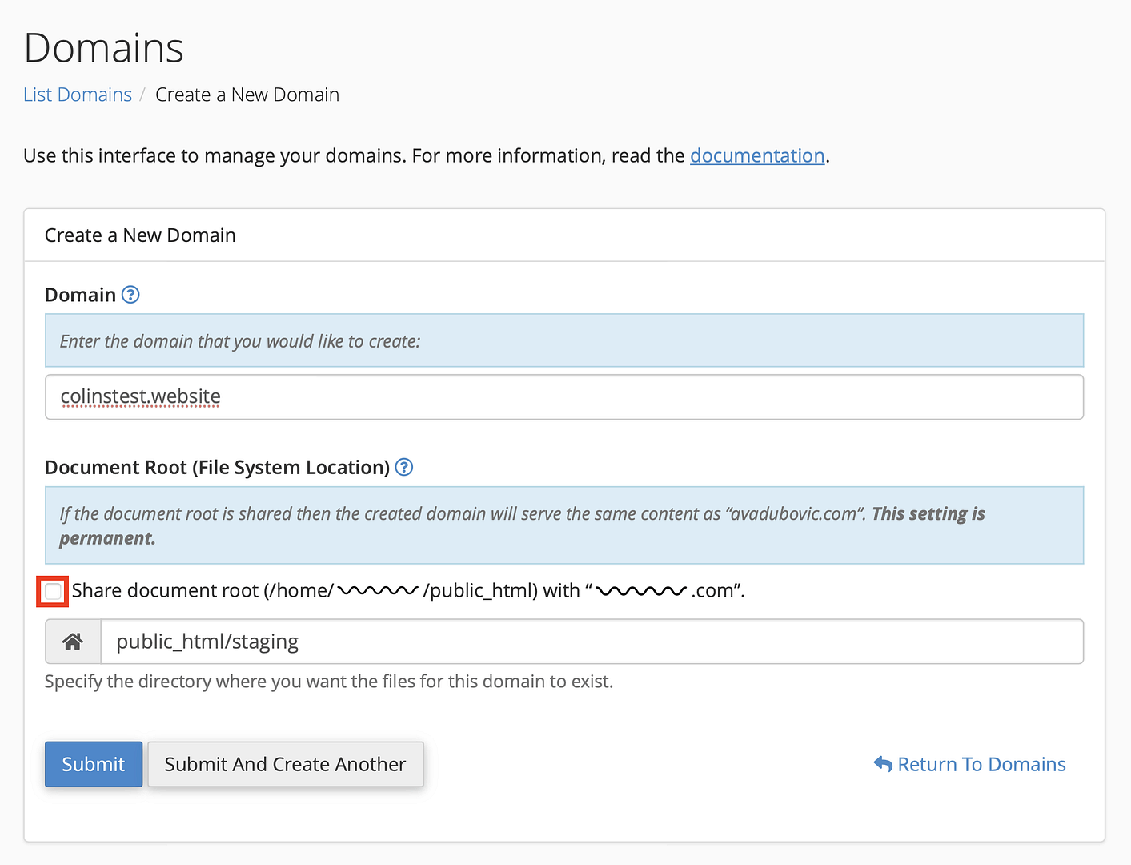Select the Create a New Domain breadcrumb item
Screen dimensions: 1131x865
[x=247, y=94]
